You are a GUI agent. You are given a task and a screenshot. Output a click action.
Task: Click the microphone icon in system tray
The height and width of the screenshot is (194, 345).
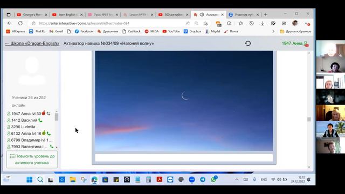pos(254,179)
